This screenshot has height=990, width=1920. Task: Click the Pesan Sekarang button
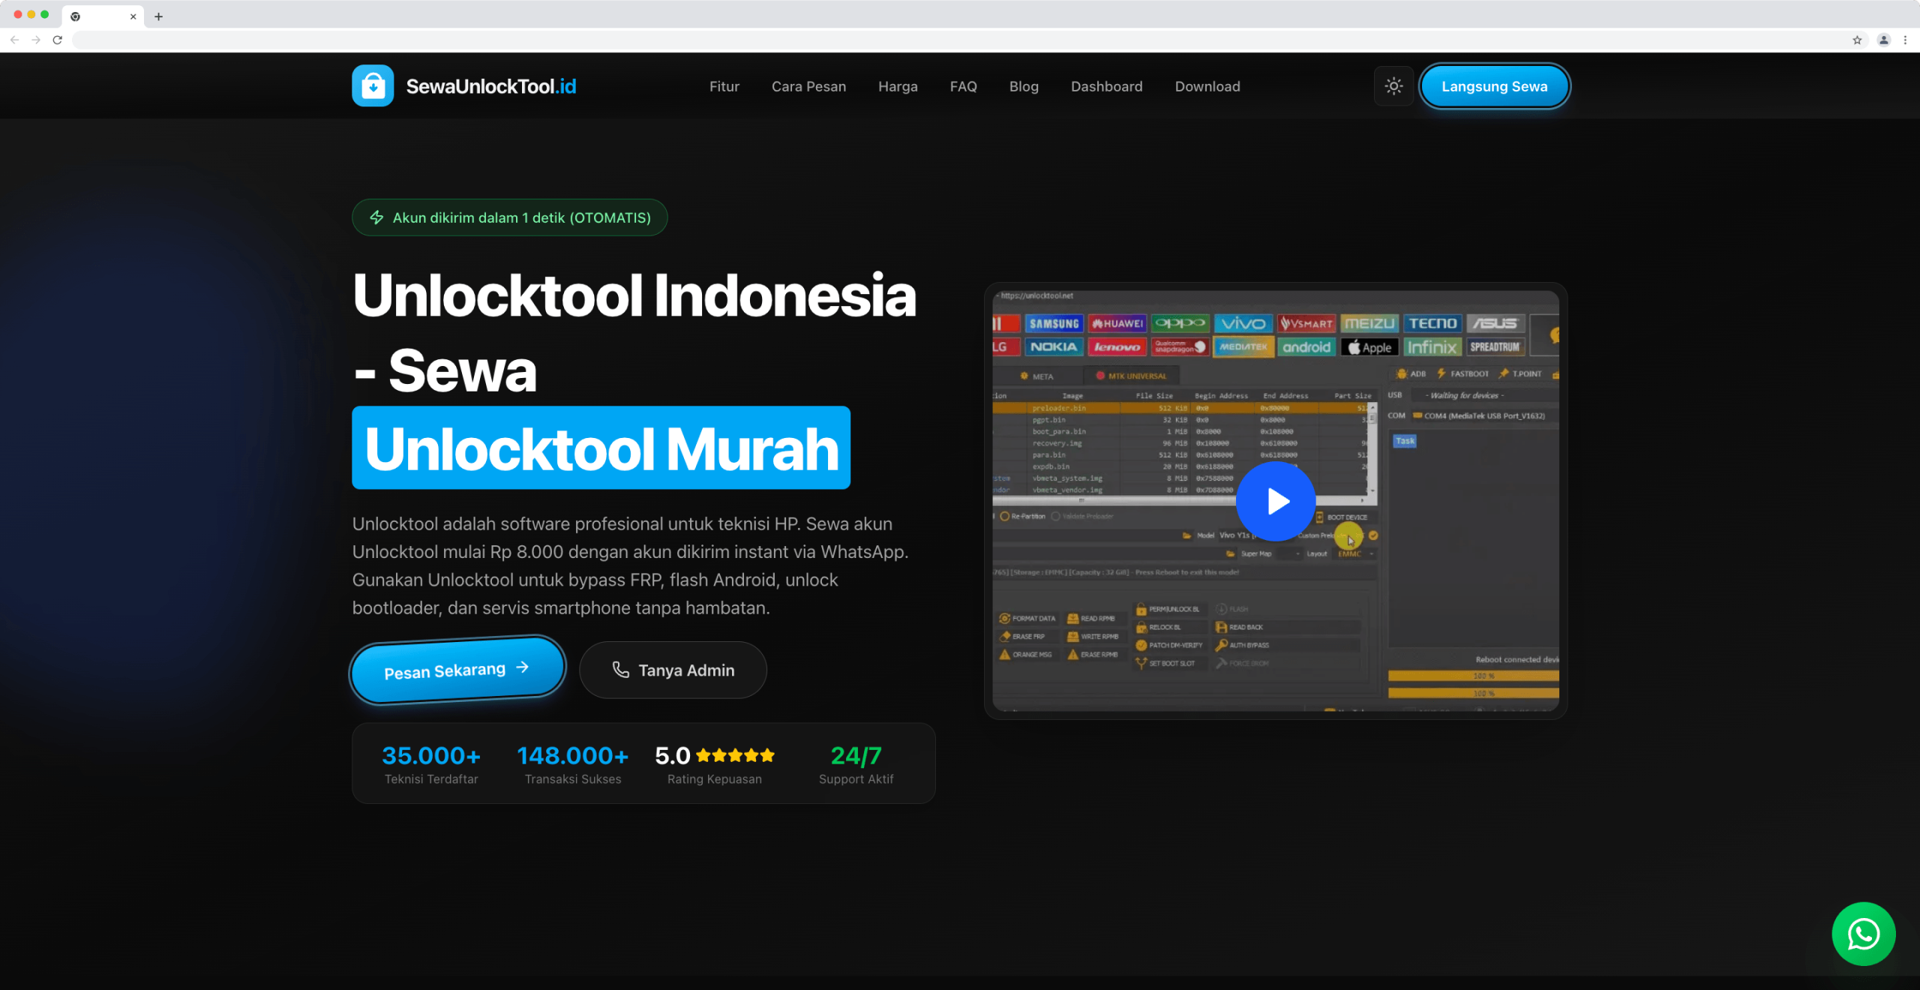(457, 670)
